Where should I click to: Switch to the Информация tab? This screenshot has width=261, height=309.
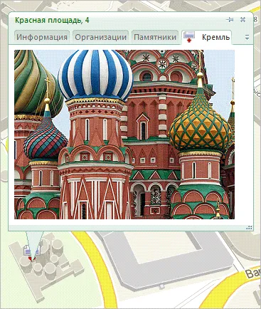42,37
